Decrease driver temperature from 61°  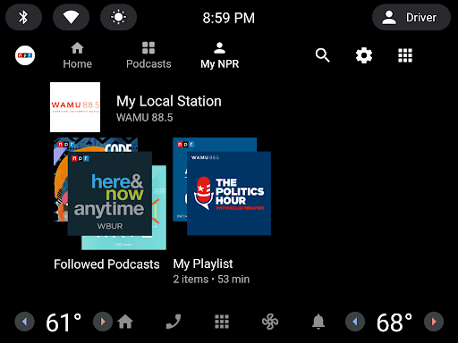coord(25,322)
